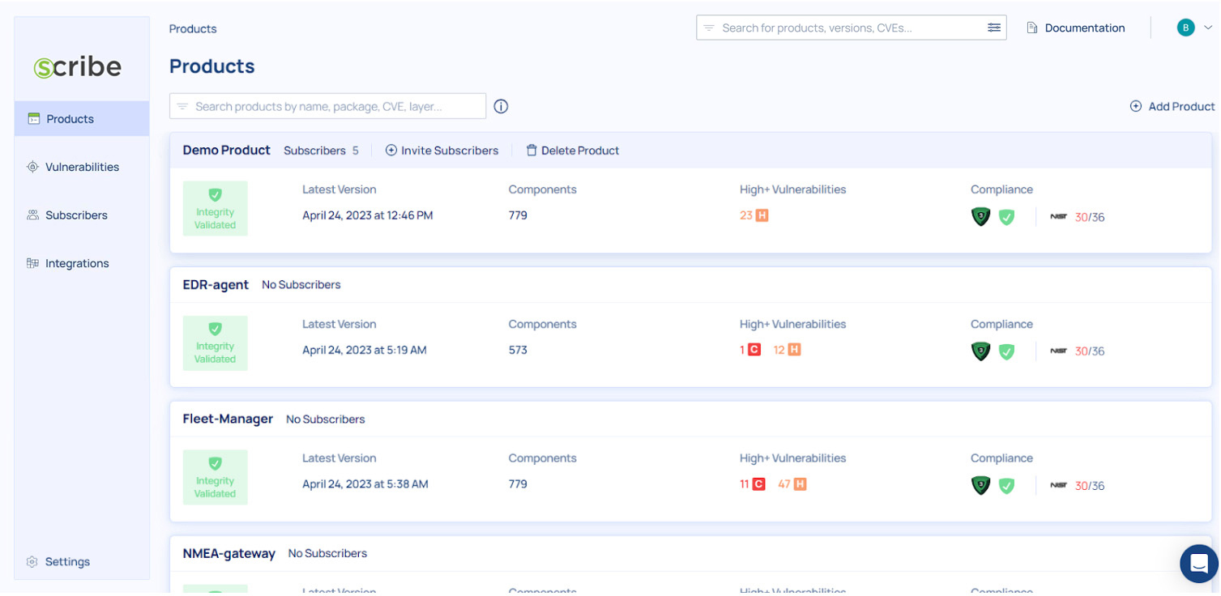1221x596 pixels.
Task: Click Fleet-Manager SLSA shield compliance icon
Action: coord(981,486)
